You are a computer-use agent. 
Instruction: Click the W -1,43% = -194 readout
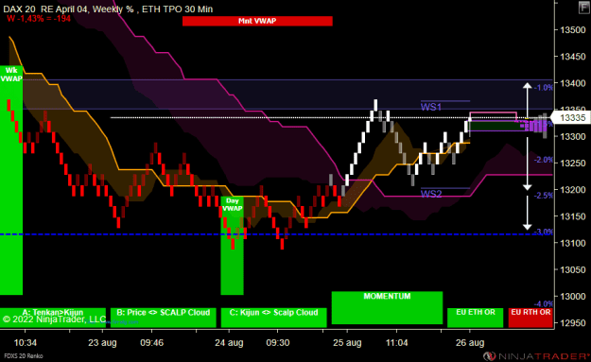click(39, 19)
